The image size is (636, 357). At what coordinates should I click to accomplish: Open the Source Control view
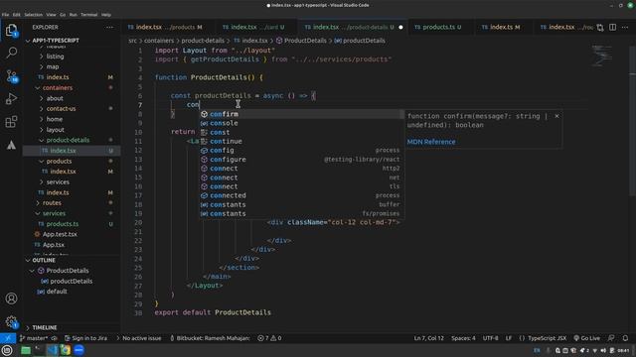pos(11,75)
